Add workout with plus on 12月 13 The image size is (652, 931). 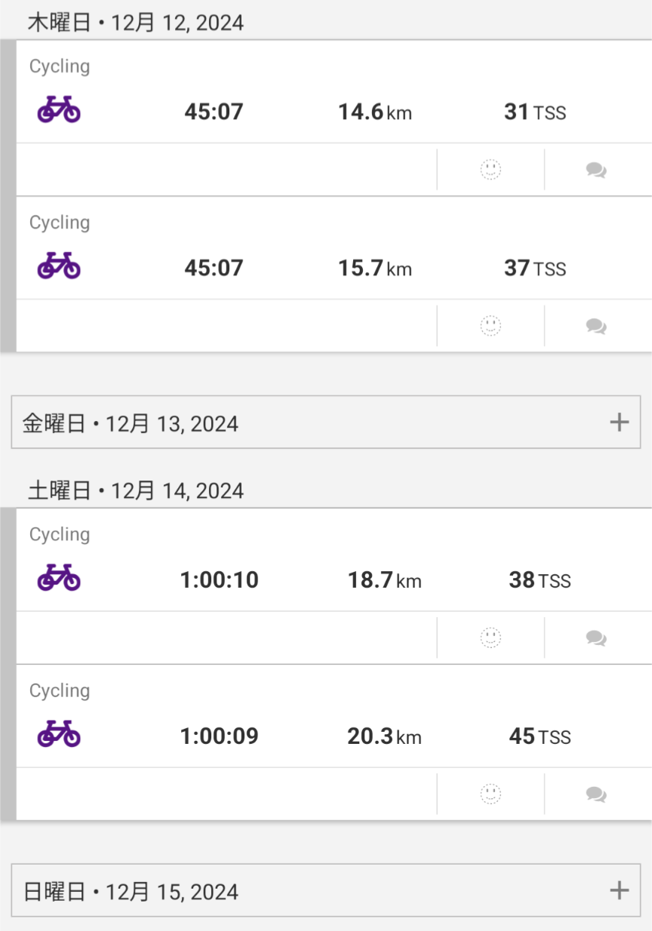619,422
